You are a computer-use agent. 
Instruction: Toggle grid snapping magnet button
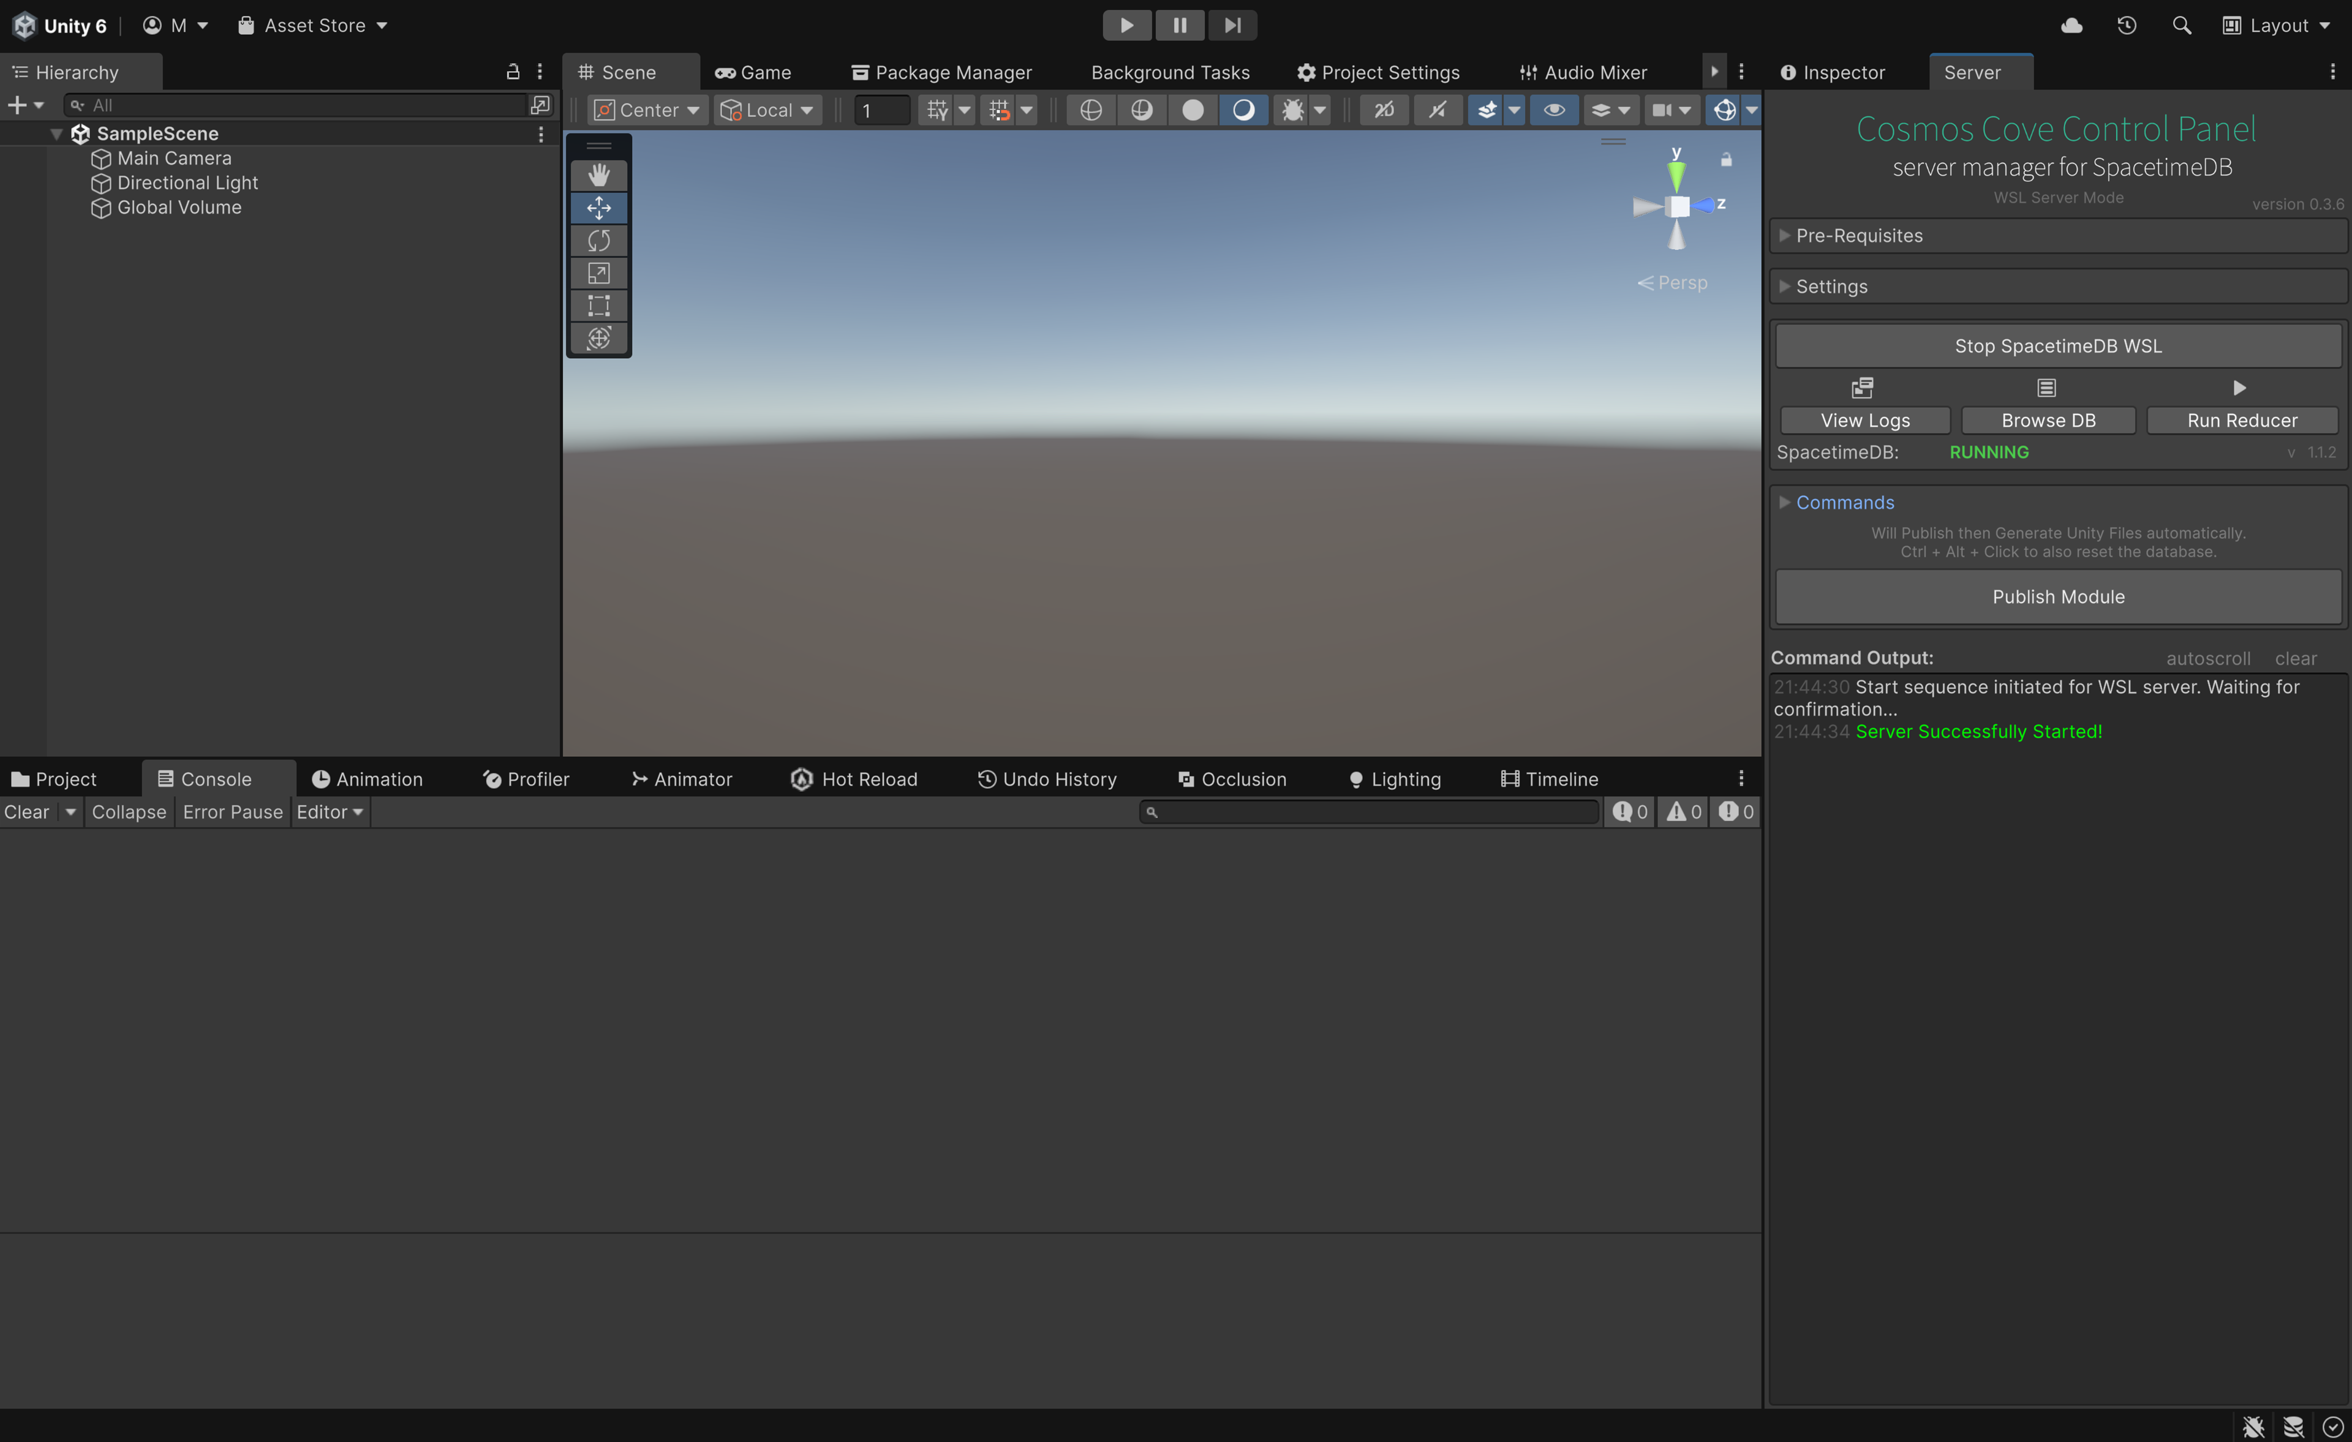[998, 110]
